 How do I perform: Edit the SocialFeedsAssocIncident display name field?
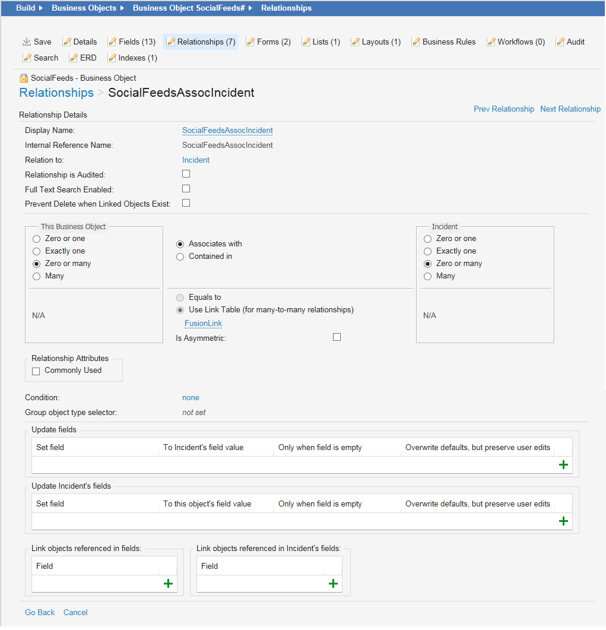(227, 131)
